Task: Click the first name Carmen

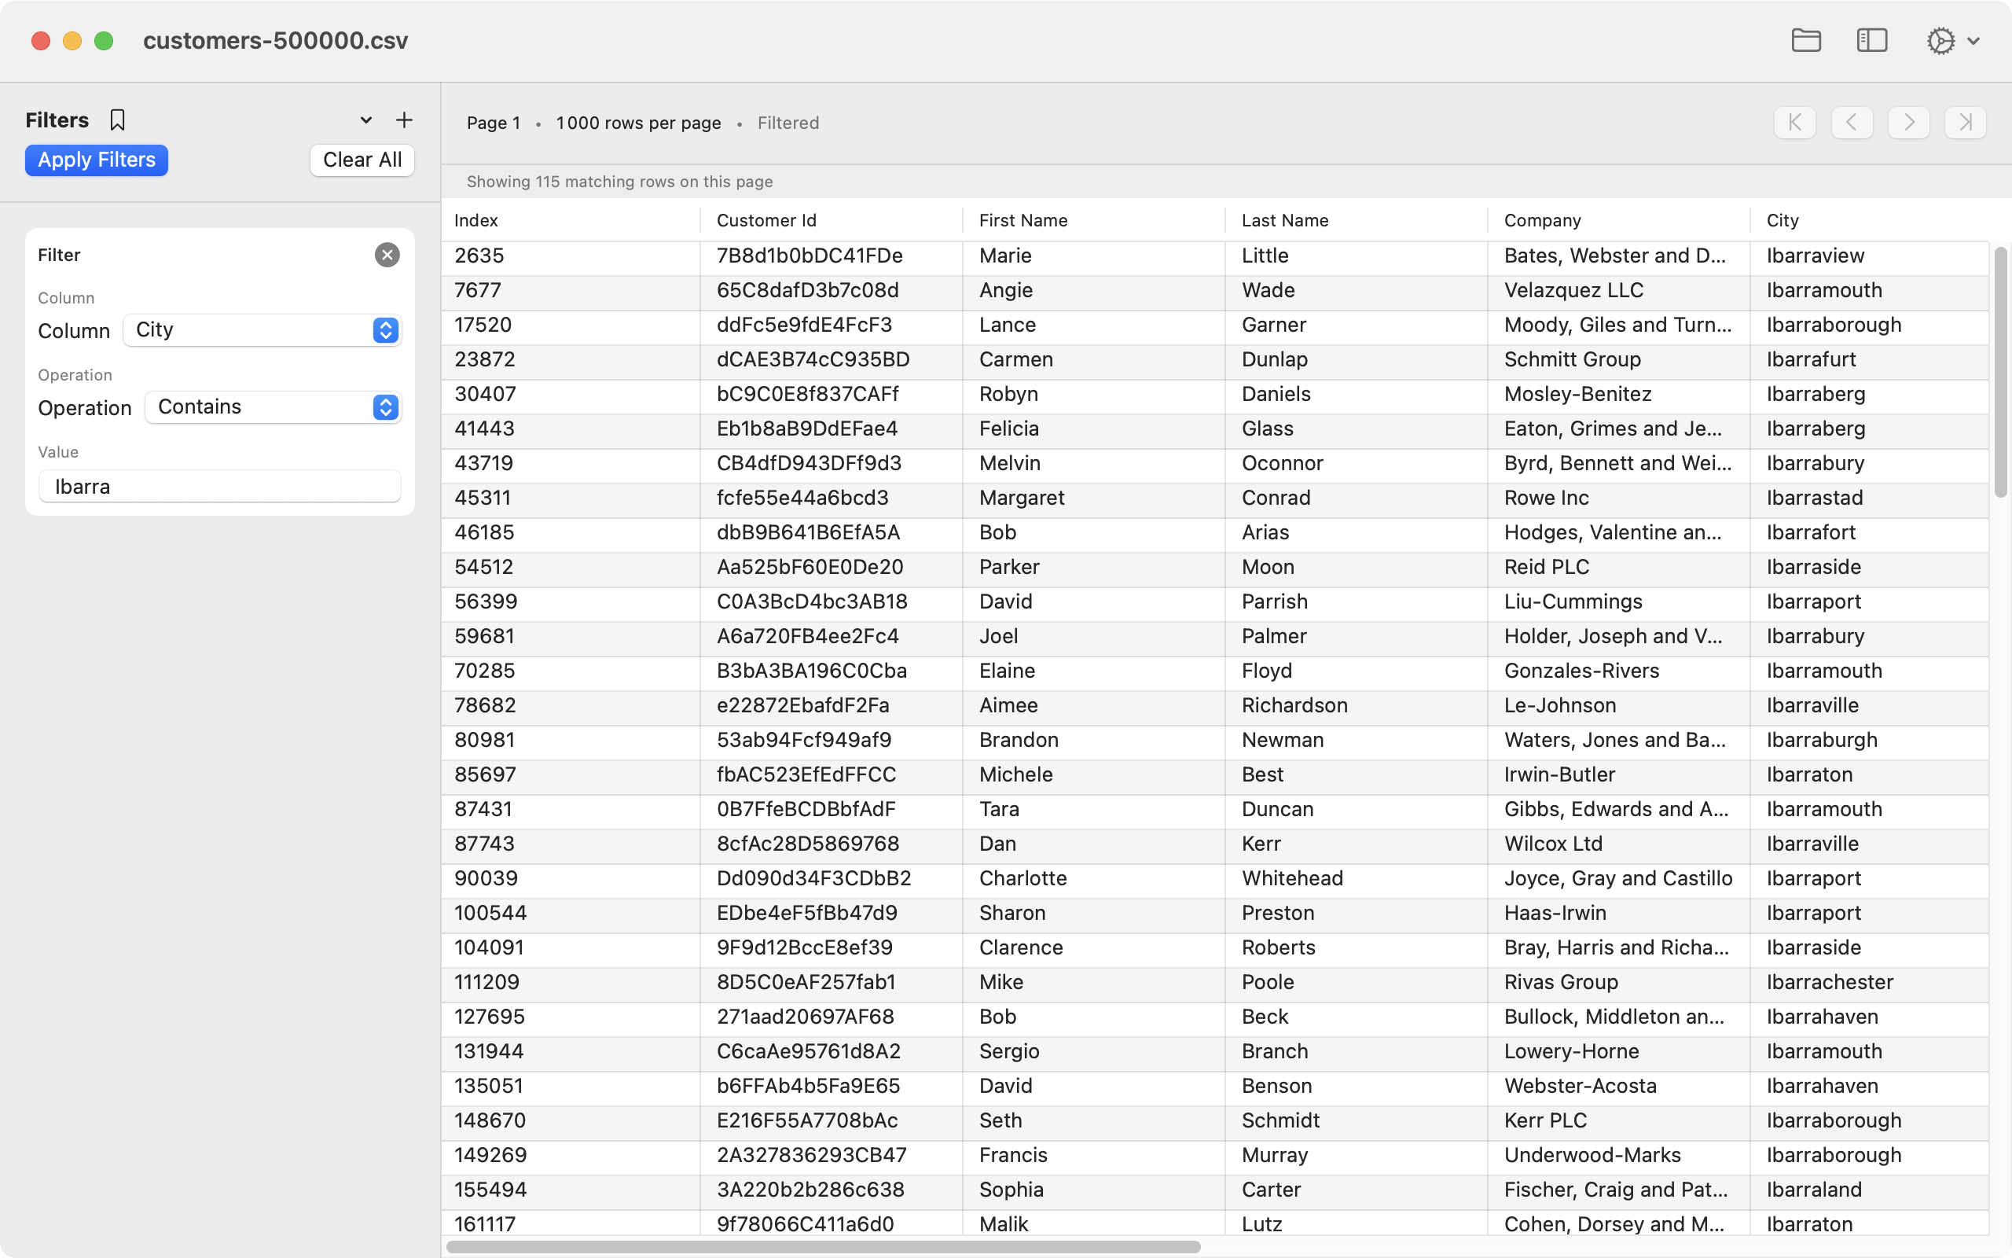Action: pyautogui.click(x=1015, y=359)
